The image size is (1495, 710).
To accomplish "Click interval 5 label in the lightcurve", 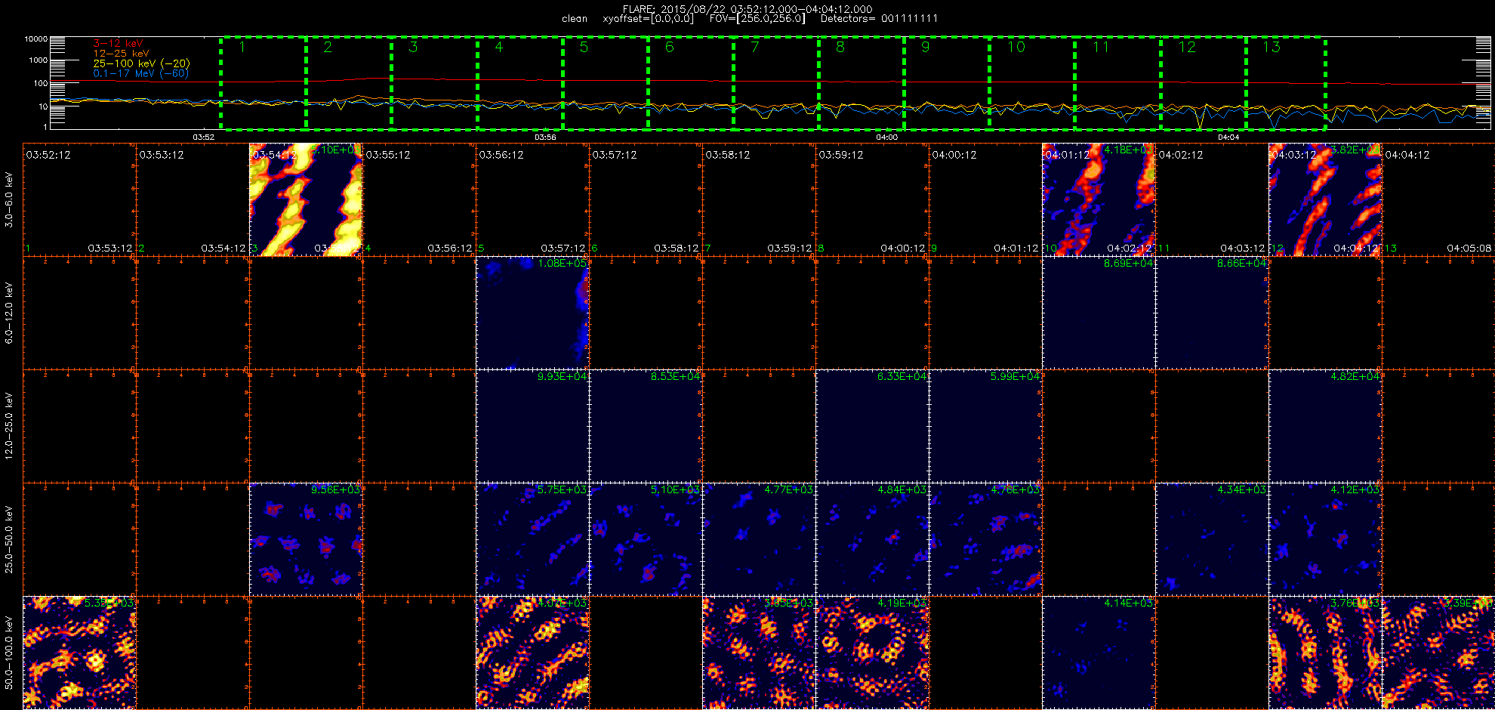I will tap(584, 47).
